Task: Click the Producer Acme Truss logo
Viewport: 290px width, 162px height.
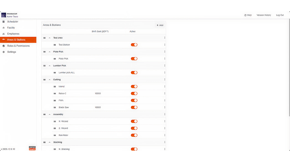Action: coord(10,15)
